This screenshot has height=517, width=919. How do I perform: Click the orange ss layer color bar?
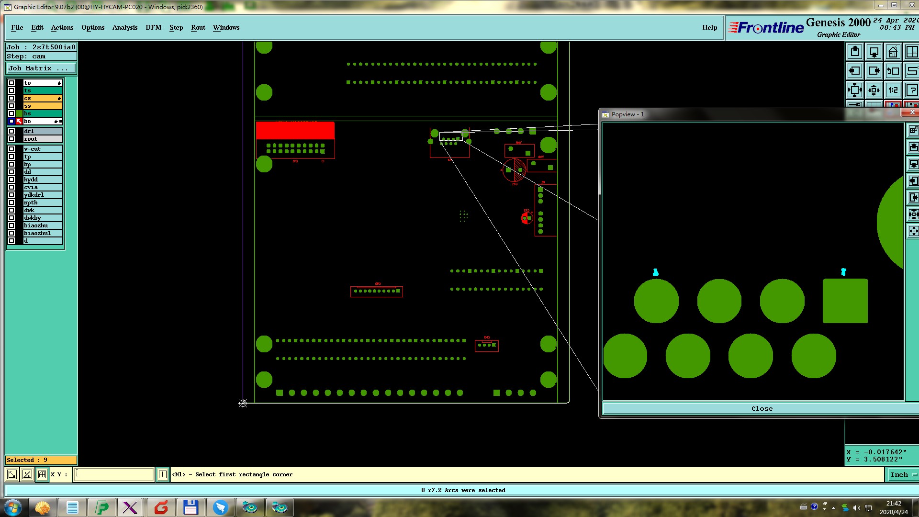tap(43, 106)
